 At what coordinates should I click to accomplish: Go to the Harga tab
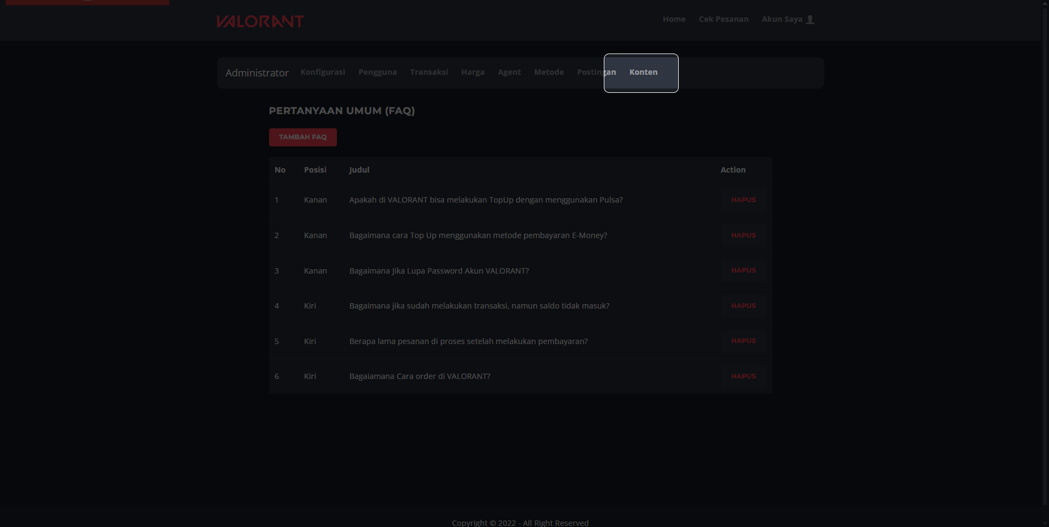point(473,72)
